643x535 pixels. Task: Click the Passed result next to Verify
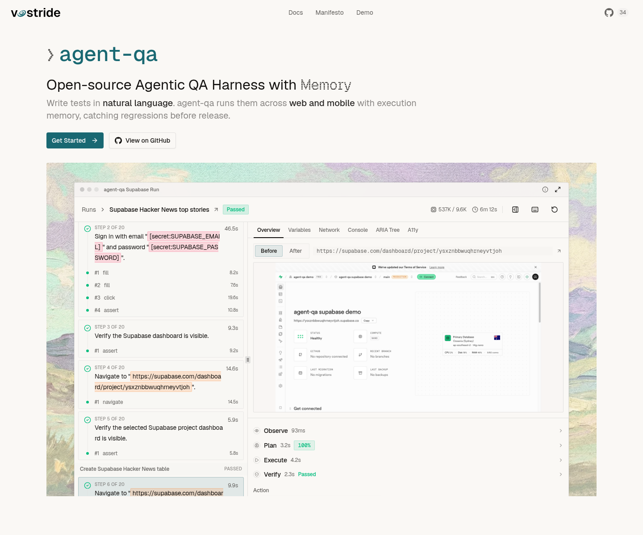307,474
